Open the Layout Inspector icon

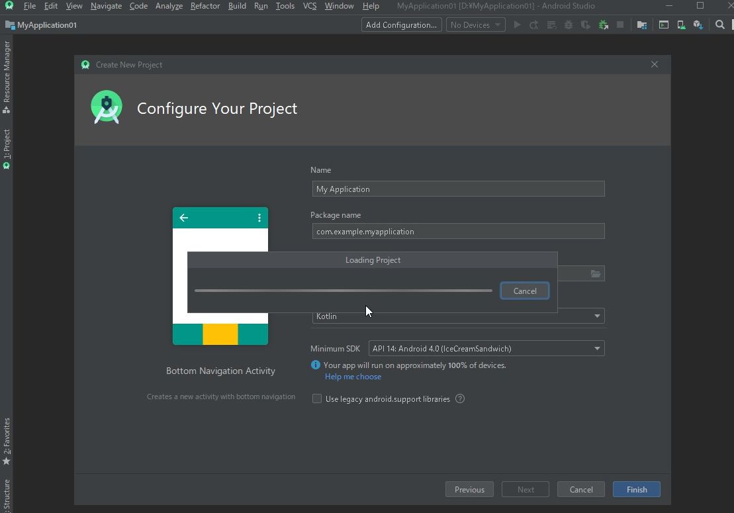[664, 24]
